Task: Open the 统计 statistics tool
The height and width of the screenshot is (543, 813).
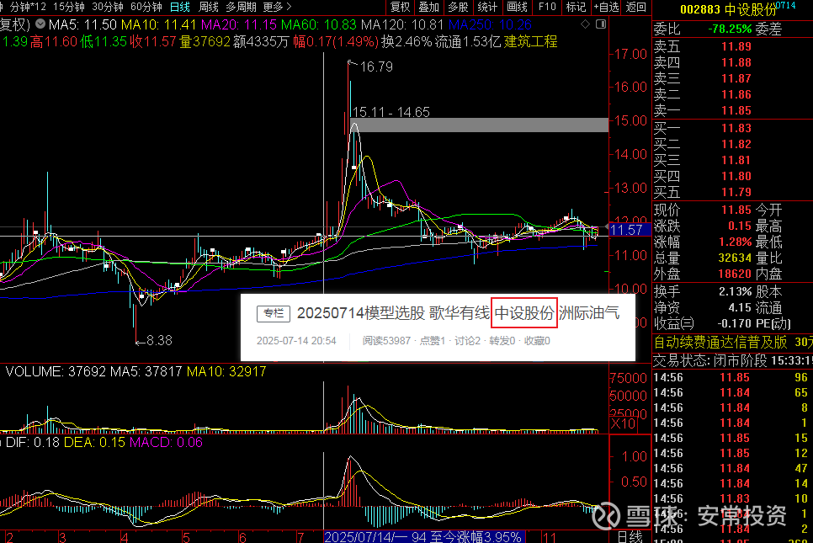Action: point(486,7)
